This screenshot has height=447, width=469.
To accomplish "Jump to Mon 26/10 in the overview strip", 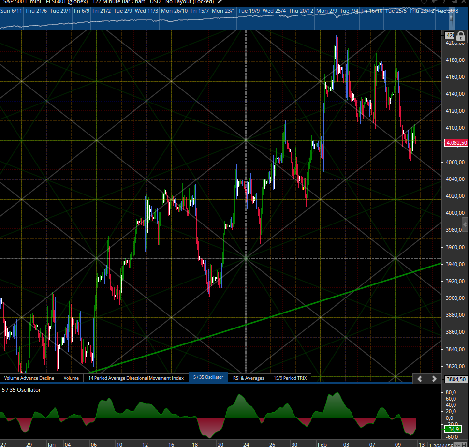I will click(175, 11).
